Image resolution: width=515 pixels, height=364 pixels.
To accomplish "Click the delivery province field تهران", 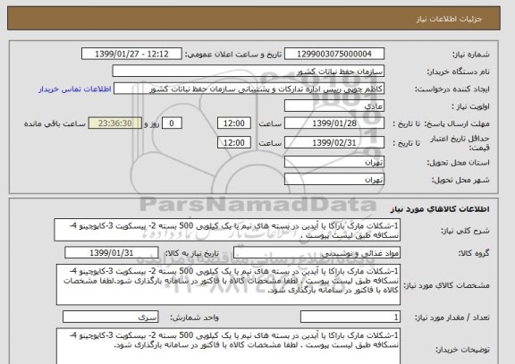I will 334,163.
